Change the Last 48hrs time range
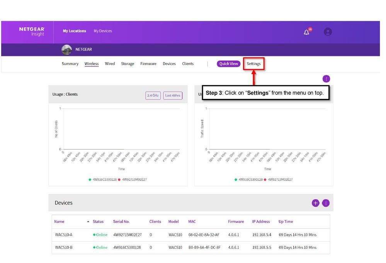Viewport: 386px width, 263px height. pyautogui.click(x=173, y=95)
